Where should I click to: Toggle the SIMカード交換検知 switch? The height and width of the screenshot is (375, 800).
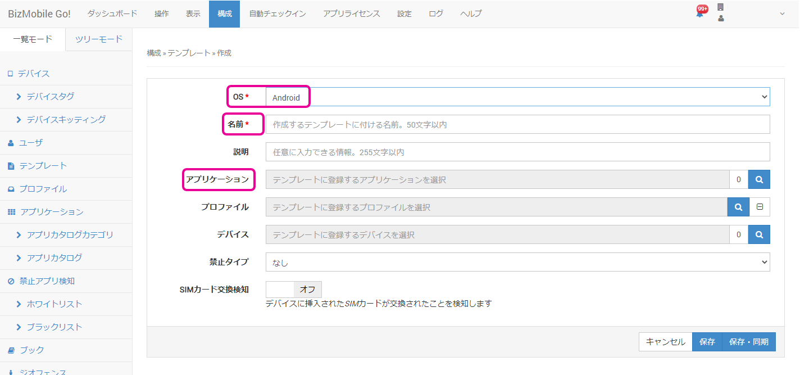(293, 290)
